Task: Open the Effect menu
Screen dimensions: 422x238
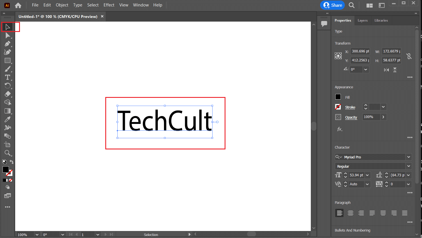Action: point(109,5)
